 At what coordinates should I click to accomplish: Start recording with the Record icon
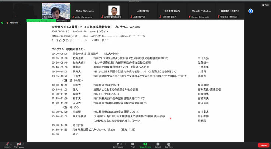(158, 144)
